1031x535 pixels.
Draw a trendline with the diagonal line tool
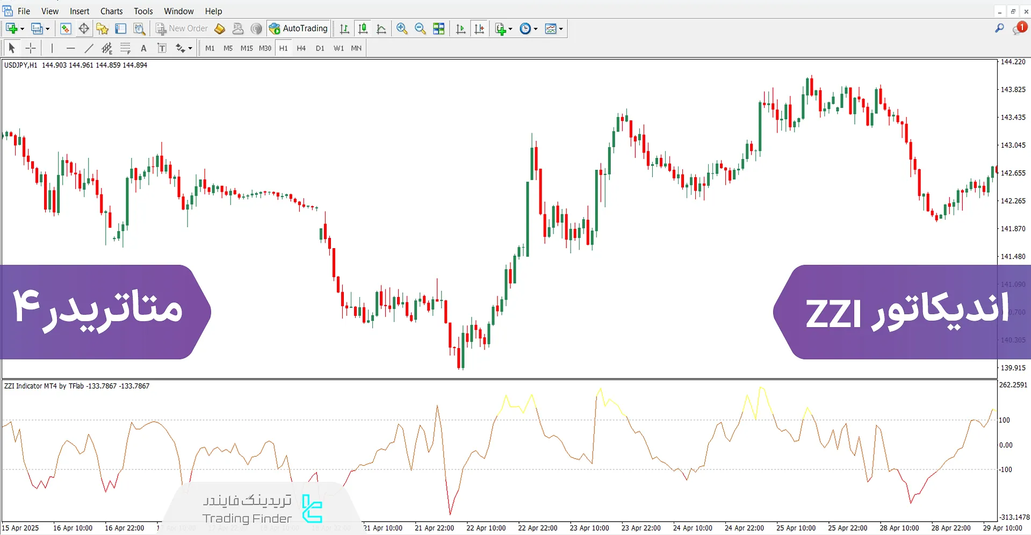point(89,48)
